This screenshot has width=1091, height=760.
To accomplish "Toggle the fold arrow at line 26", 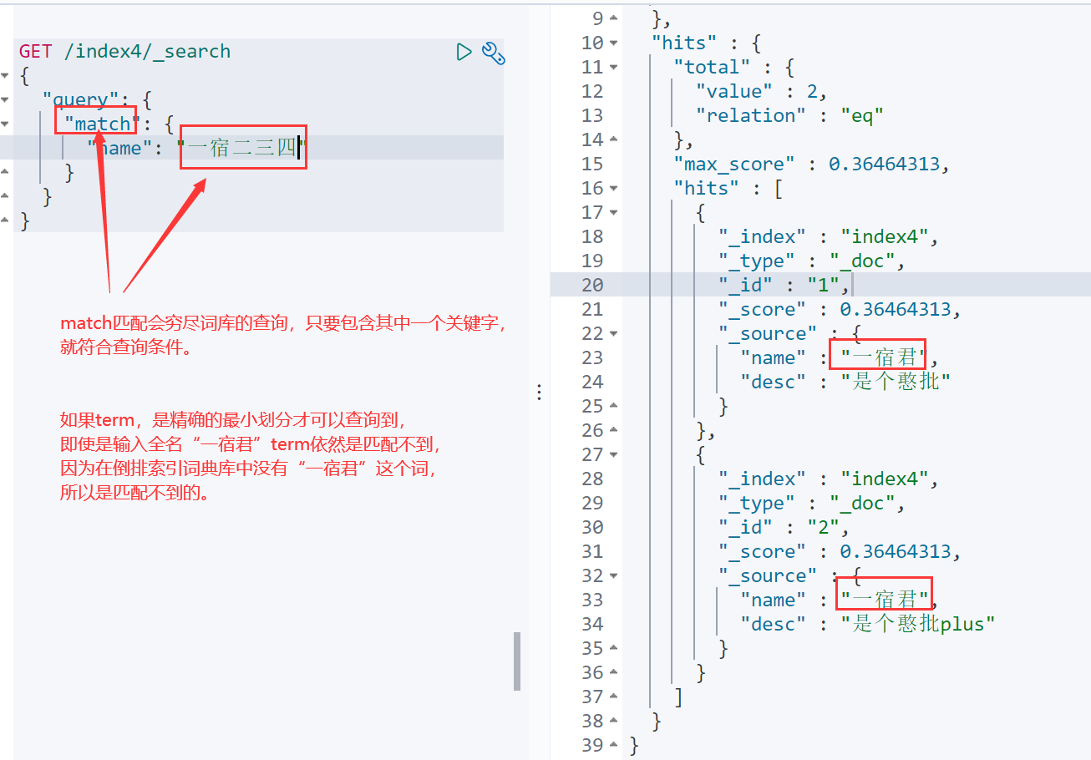I will (x=614, y=430).
